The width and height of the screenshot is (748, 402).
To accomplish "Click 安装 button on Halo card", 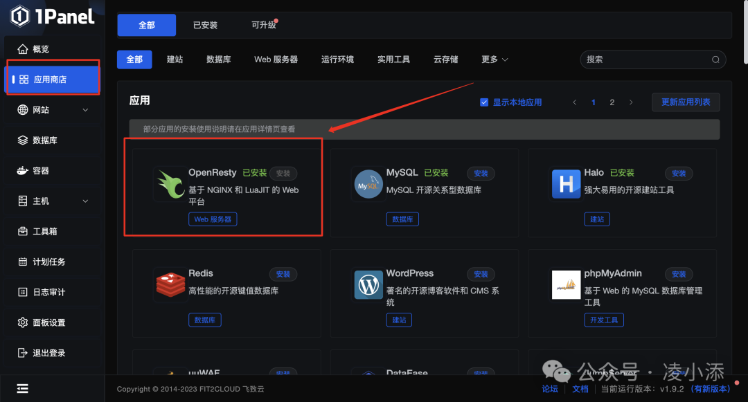I will (678, 174).
